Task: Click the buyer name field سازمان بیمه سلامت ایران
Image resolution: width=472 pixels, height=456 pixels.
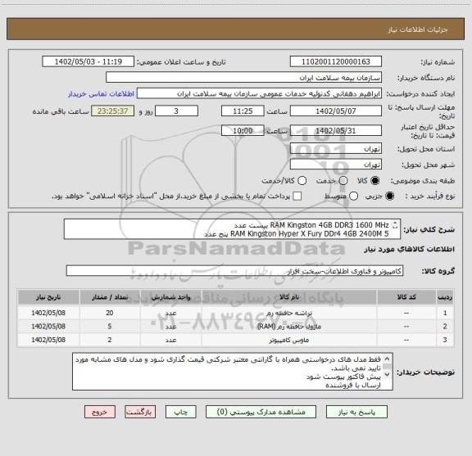Action: pyautogui.click(x=244, y=78)
